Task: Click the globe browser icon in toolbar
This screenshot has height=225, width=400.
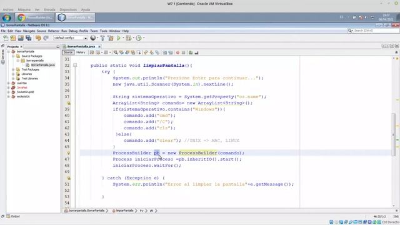Action: (93, 38)
